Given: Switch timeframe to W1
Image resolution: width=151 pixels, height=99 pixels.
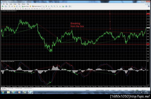Looking at the screenshot, I should 47,9.
